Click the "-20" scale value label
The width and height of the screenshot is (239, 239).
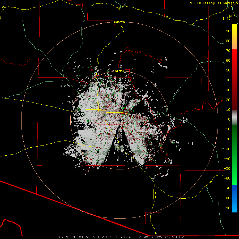tap(227, 139)
